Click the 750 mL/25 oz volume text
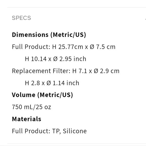This screenshot has width=146, height=146. click(31, 107)
